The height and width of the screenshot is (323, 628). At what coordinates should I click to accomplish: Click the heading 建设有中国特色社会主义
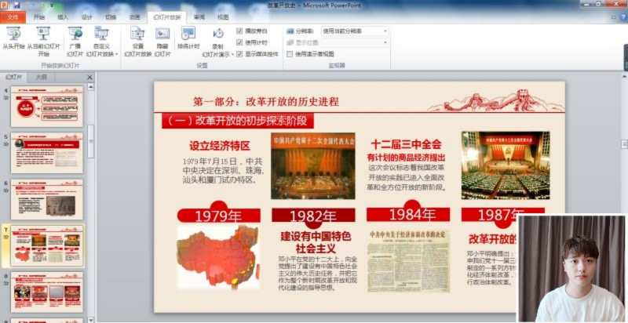316,242
